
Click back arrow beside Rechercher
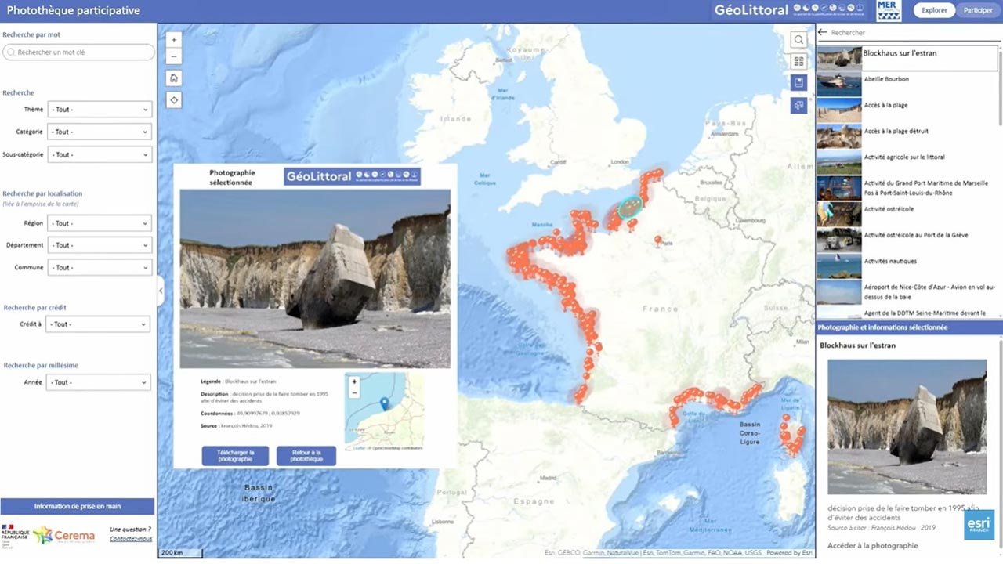(823, 33)
